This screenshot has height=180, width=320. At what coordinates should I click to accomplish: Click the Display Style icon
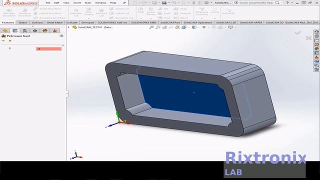click(x=193, y=27)
